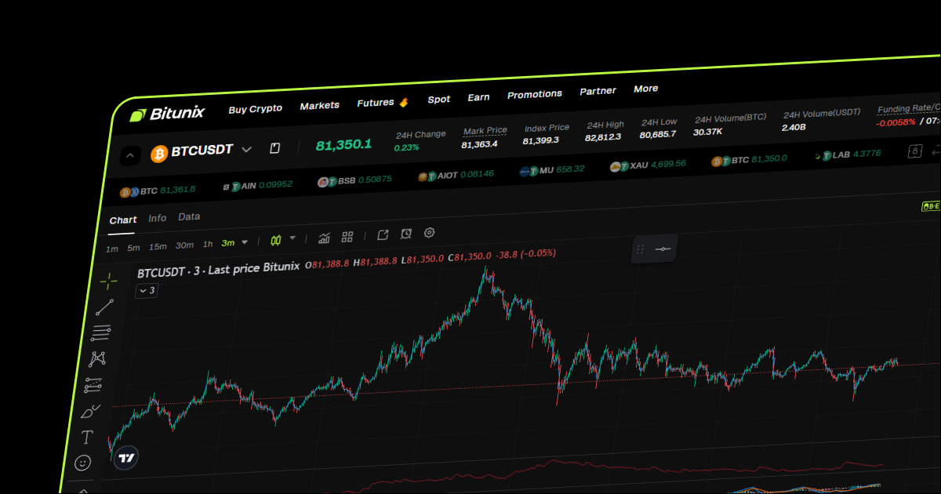
Task: Switch to the Data tab
Action: 189,217
